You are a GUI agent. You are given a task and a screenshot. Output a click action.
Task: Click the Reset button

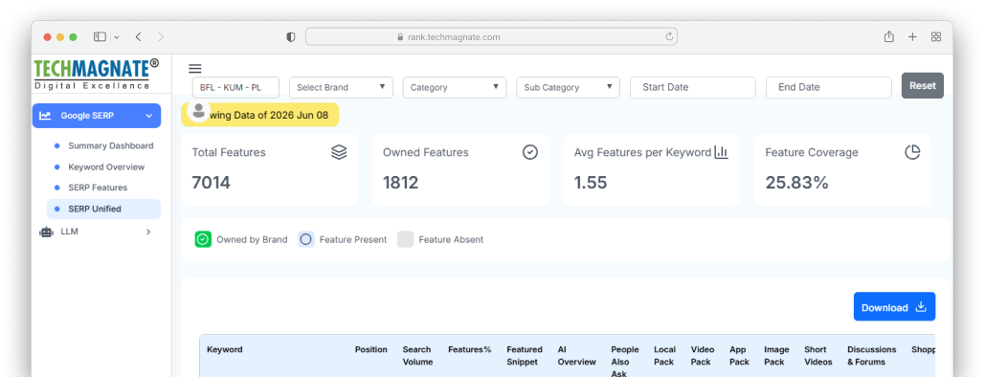923,85
